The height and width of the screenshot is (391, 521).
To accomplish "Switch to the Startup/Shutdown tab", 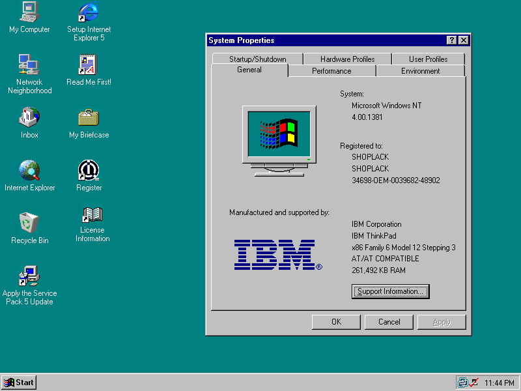I will click(257, 59).
